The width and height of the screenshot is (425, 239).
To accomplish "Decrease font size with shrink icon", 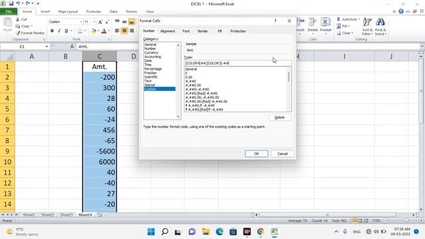I will pyautogui.click(x=107, y=22).
